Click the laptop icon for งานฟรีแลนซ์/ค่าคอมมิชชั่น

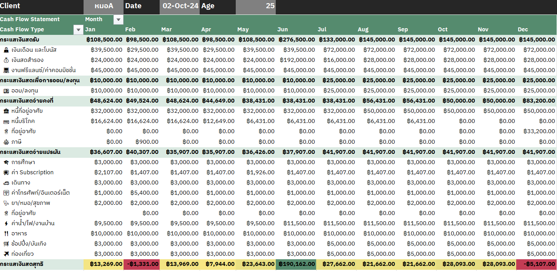(x=6, y=70)
